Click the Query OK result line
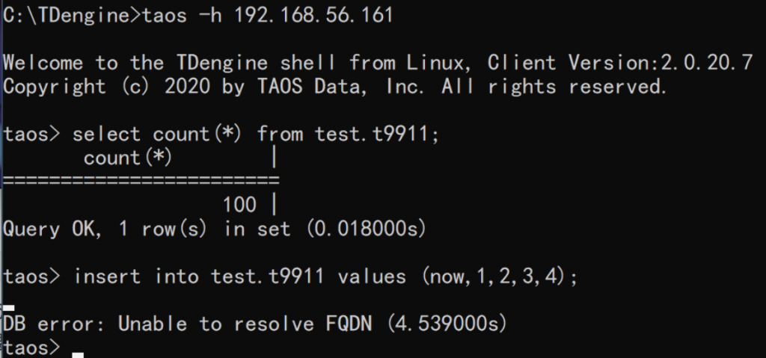The height and width of the screenshot is (358, 766). point(215,229)
